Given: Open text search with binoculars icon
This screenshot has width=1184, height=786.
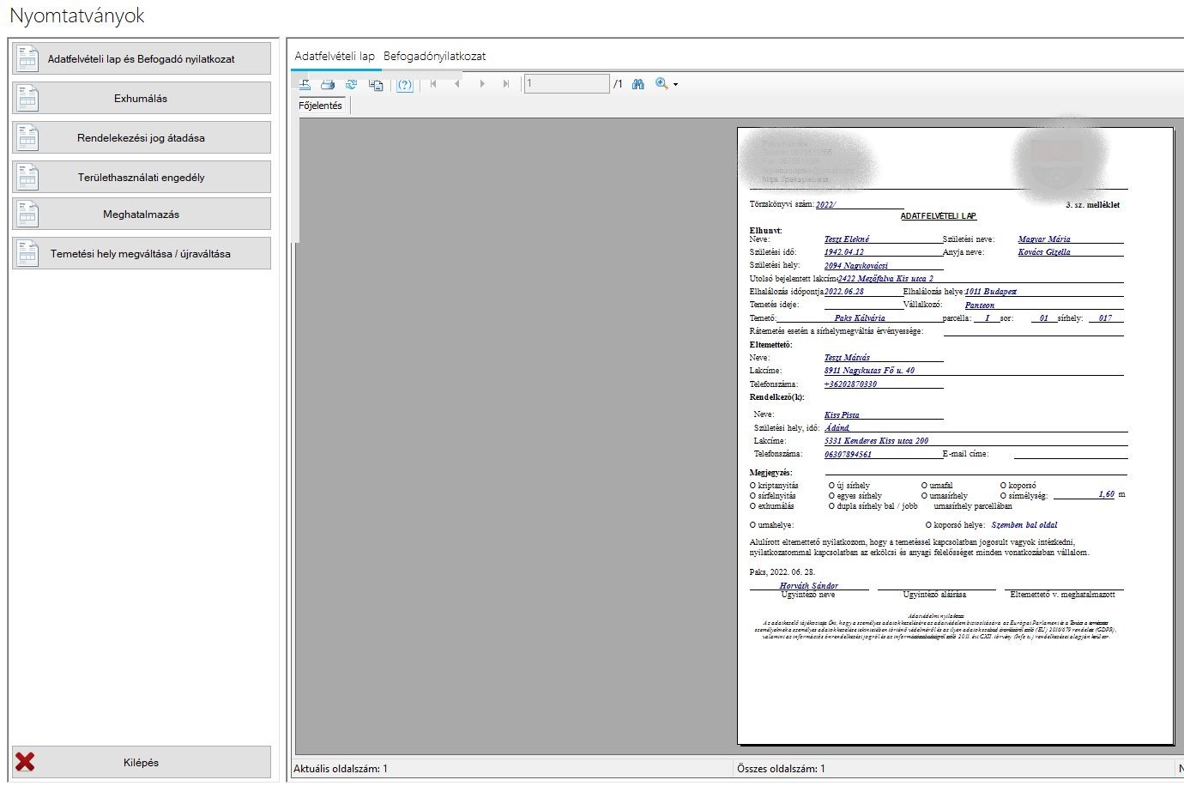Looking at the screenshot, I should click(637, 84).
